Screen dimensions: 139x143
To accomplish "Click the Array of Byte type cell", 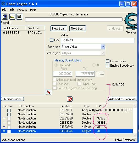I will [x=90, y=110].
